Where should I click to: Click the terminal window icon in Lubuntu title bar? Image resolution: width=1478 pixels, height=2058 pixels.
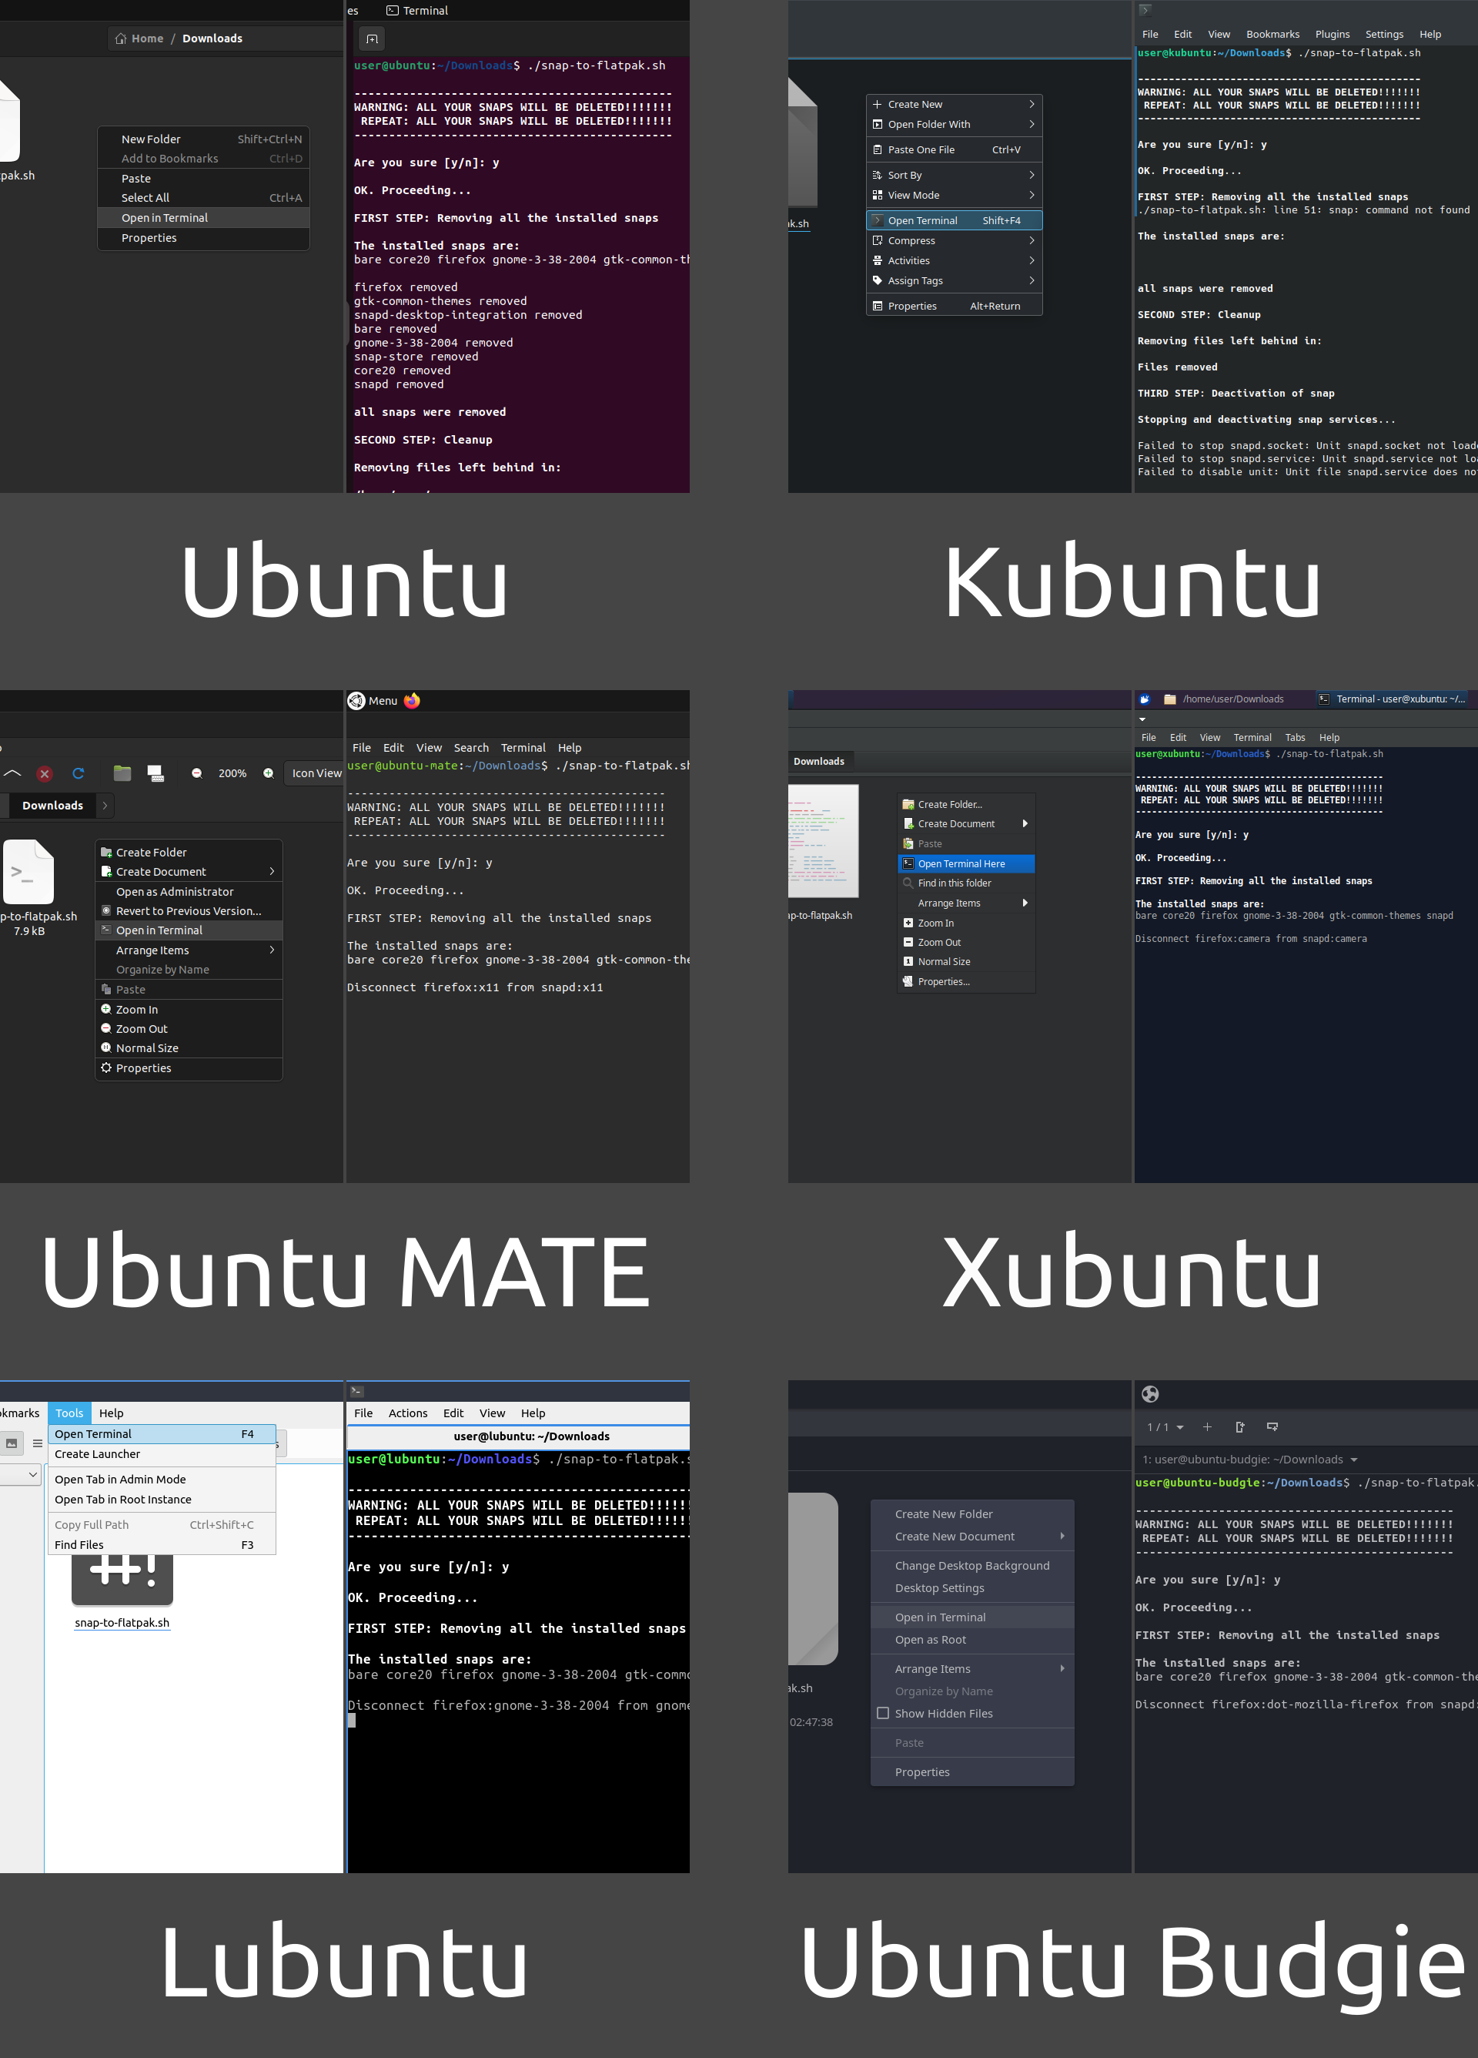pyautogui.click(x=357, y=1391)
